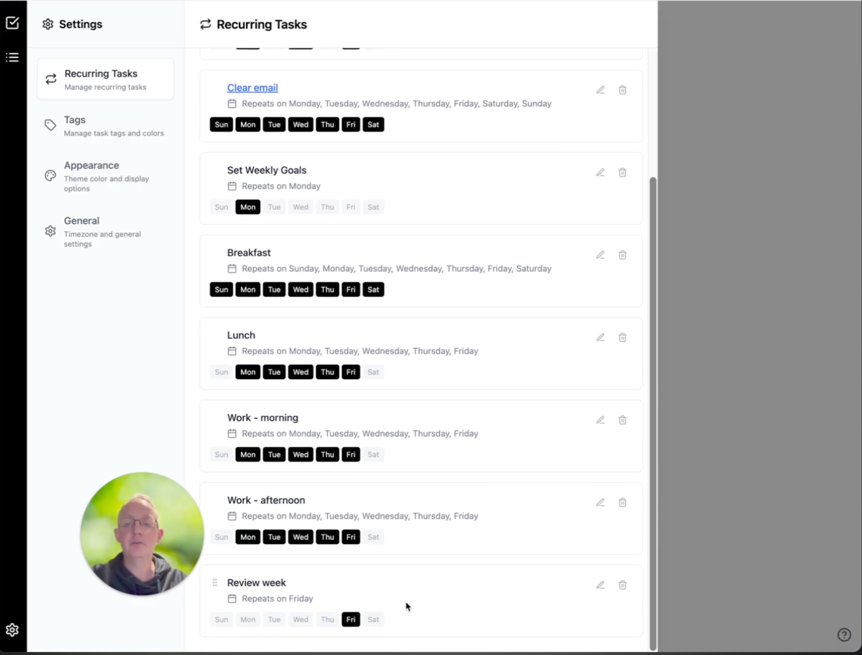Edit the Work - morning task

coord(600,420)
